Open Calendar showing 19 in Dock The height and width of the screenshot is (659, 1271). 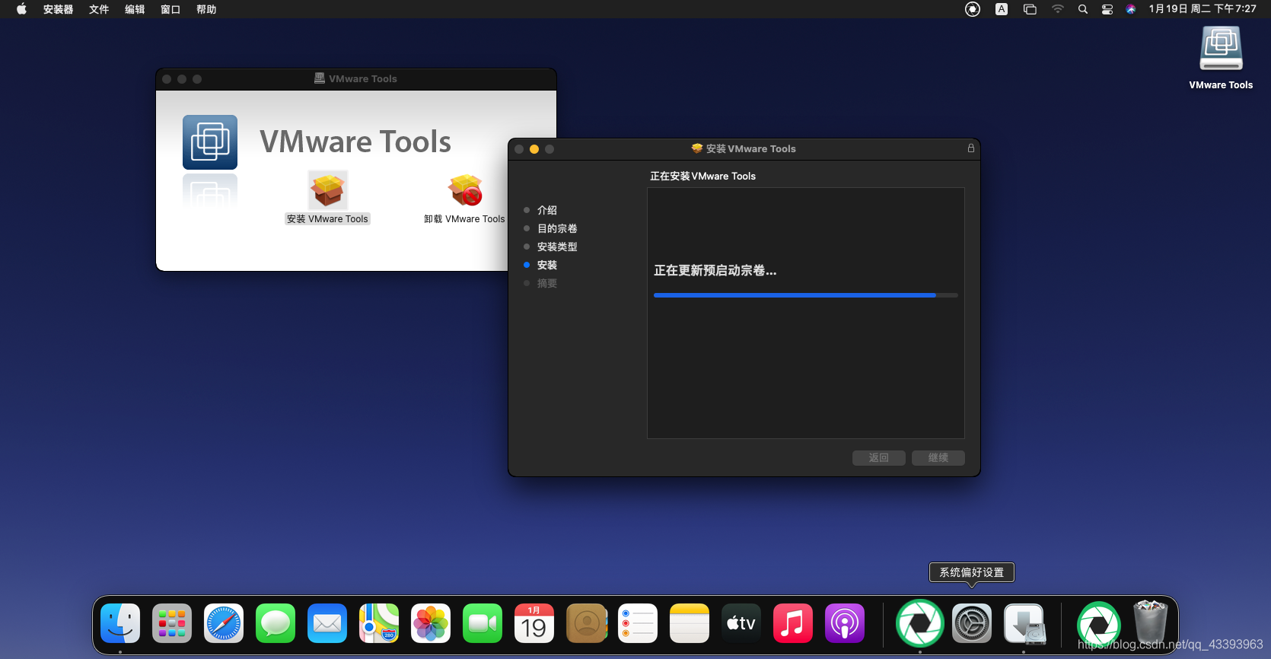click(534, 624)
